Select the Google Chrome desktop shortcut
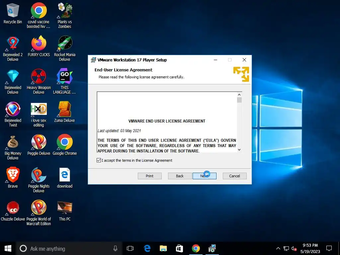Screen dimensions: 340x255 65,145
